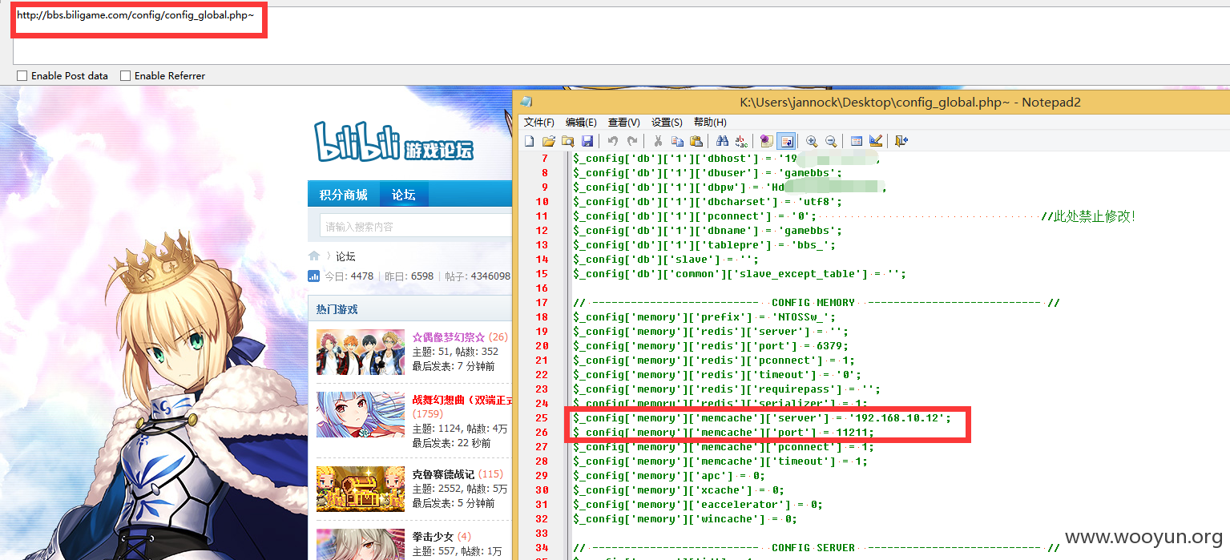Click line 13 tablepre 'bbs_' code
This screenshot has height=560, width=1230.
coord(705,245)
